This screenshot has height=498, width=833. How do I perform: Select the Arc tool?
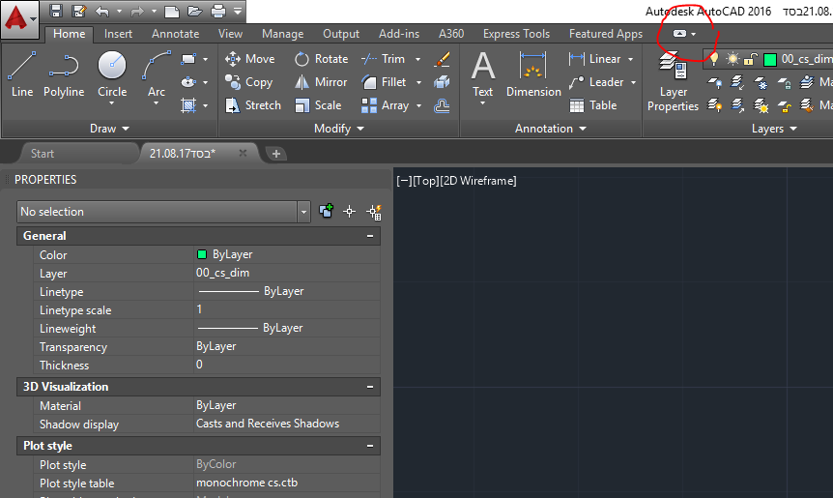coord(157,74)
